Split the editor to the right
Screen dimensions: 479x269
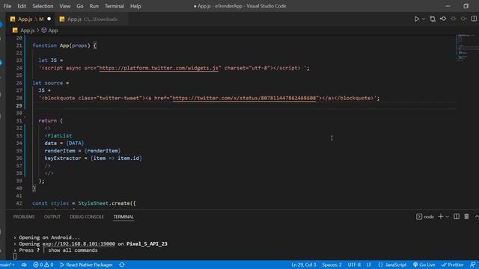(x=474, y=19)
